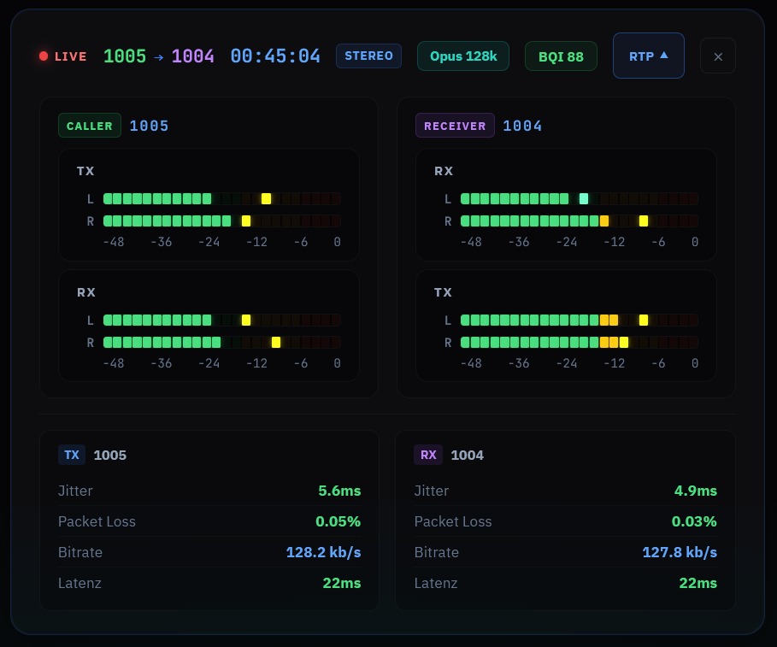Click the red LIVE indicator dot
The width and height of the screenshot is (777, 647).
coord(44,56)
